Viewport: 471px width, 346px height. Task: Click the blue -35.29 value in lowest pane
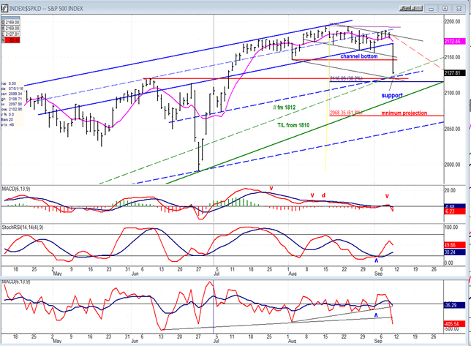pyautogui.click(x=454, y=305)
